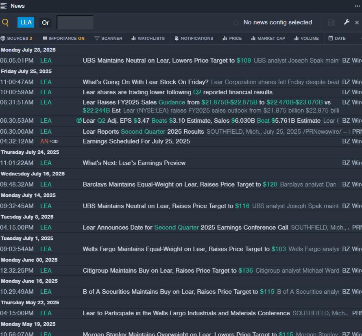Click LEA ticker in the 06:05:01PM row
This screenshot has height=336, width=362.
[46, 61]
